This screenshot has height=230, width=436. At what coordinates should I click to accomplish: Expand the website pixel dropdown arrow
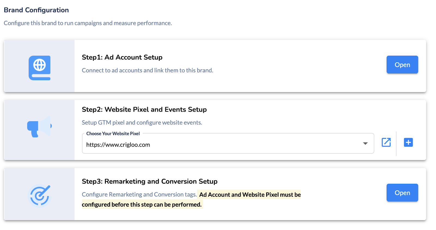click(x=365, y=144)
